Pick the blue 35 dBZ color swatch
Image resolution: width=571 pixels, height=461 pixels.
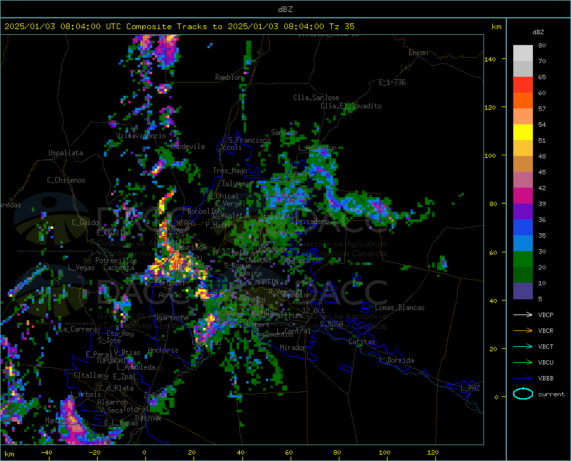523,228
